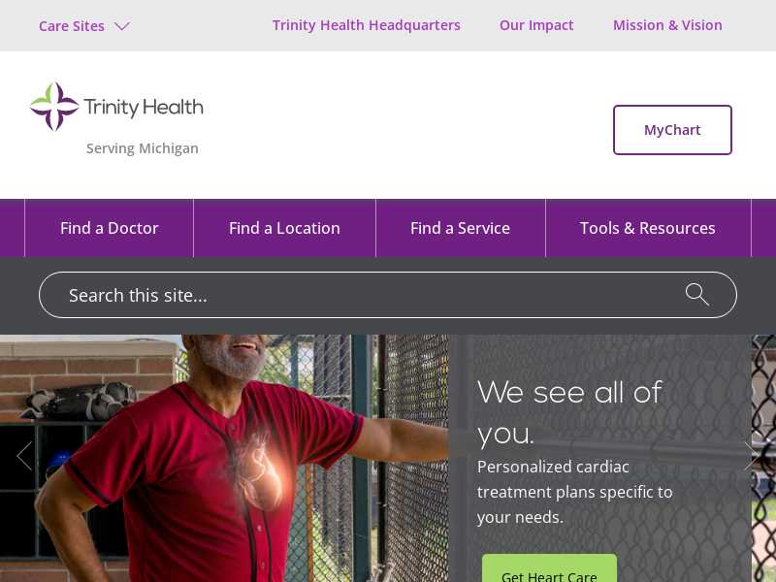
Task: Click the We see all of you headline
Action: point(569,413)
